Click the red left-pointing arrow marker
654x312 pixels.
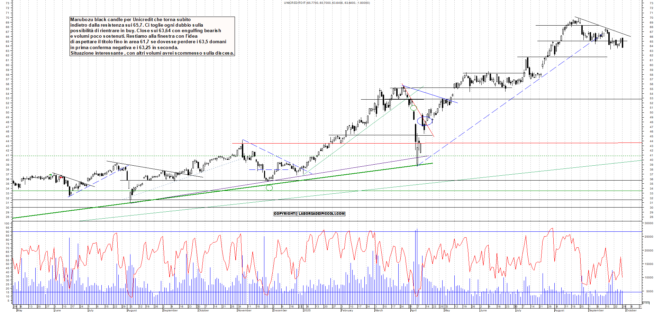(x=62, y=177)
